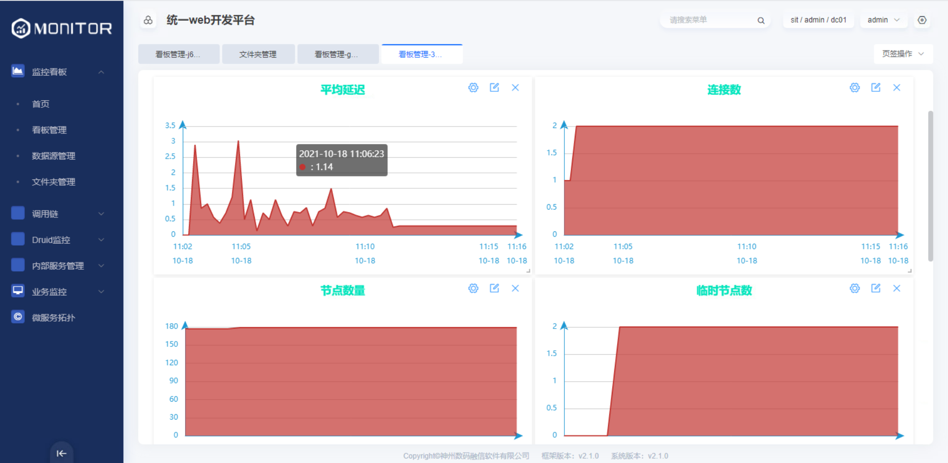
Task: Open settings gear of 节点数量 chart
Action: coord(473,288)
